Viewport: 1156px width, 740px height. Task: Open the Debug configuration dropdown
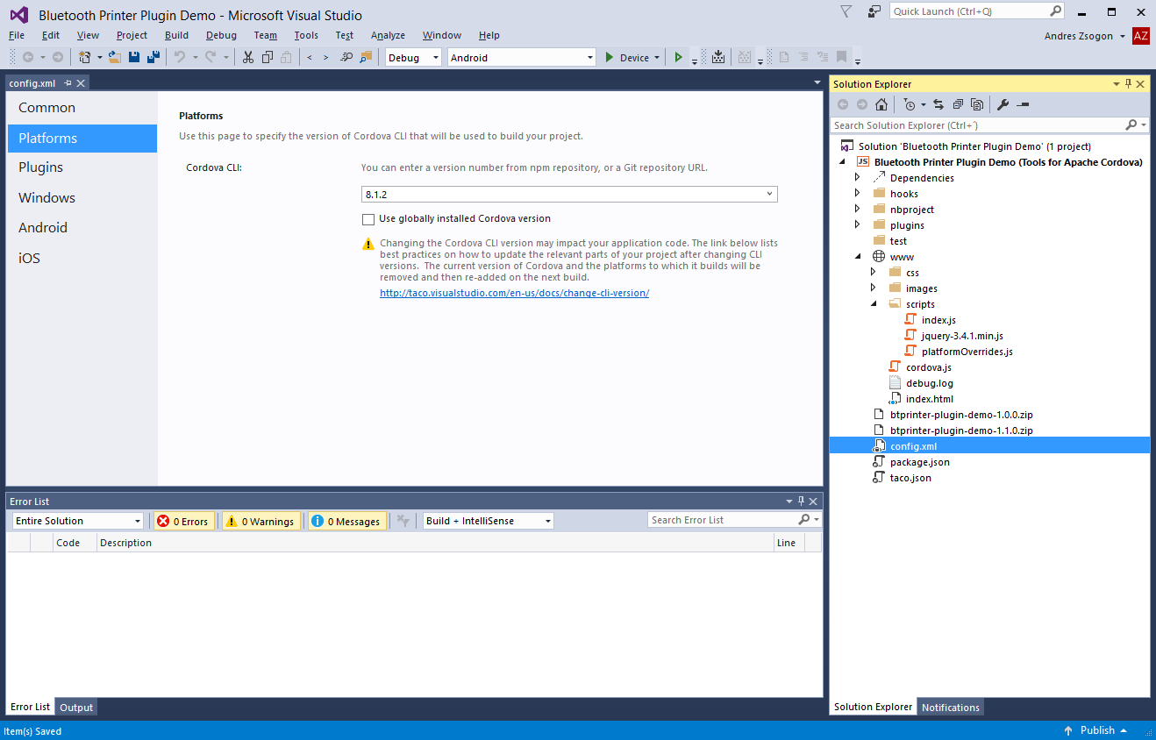(414, 58)
